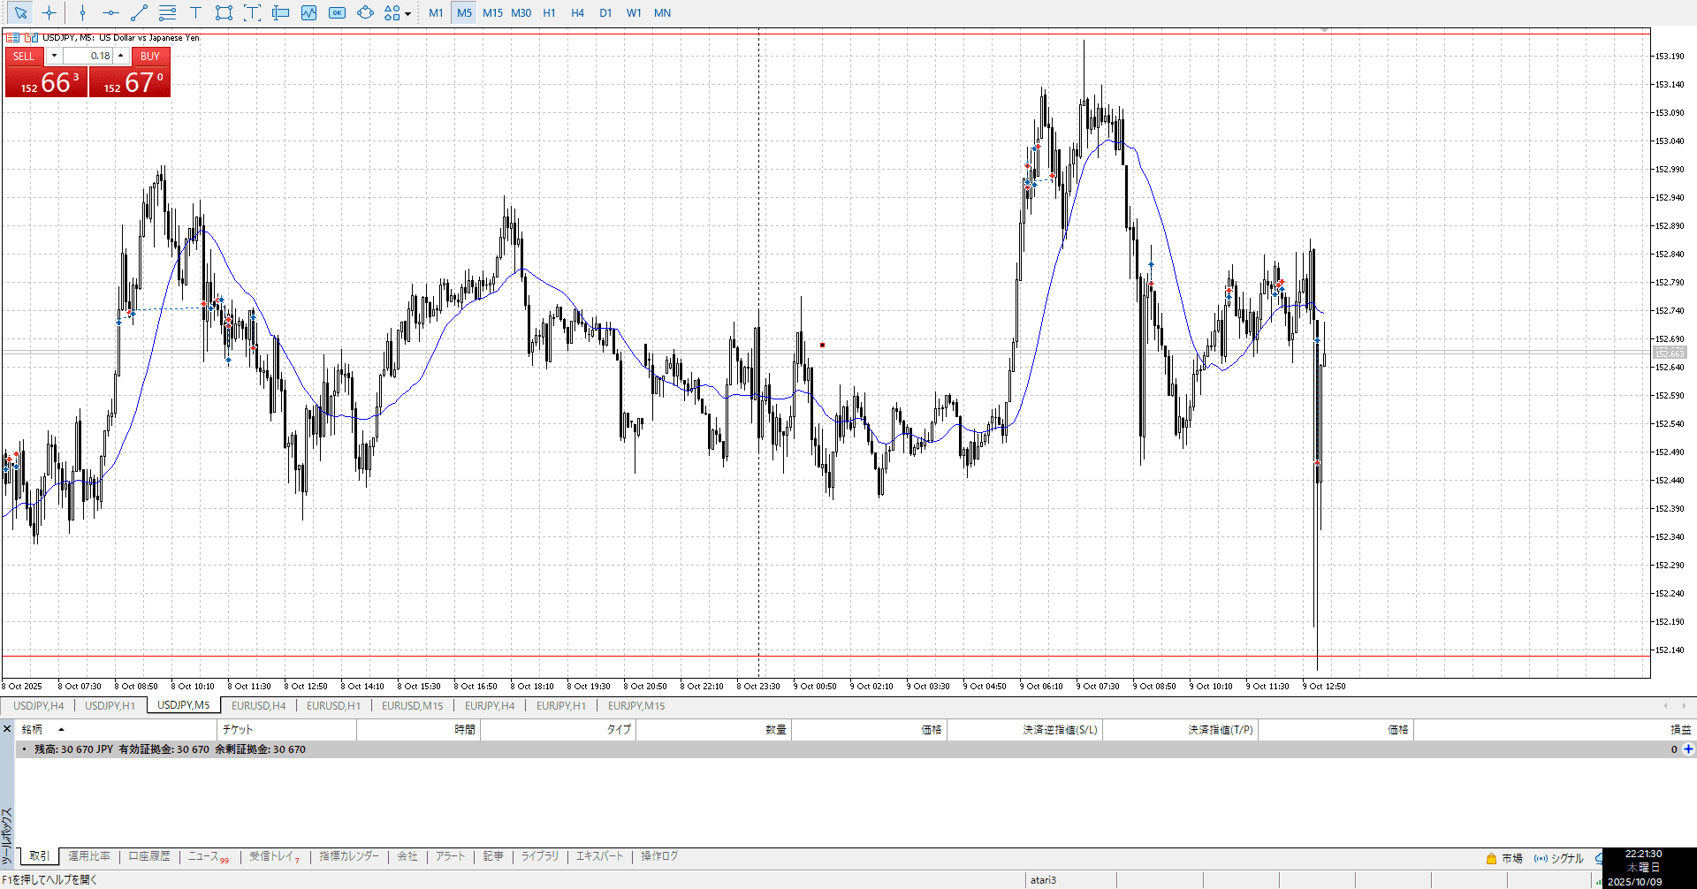This screenshot has height=889, width=1697.
Task: Pick the trendline drawing tool
Action: pyautogui.click(x=139, y=13)
